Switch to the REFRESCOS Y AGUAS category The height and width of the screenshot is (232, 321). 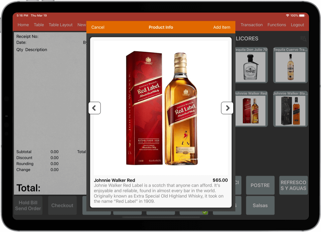[293, 185]
